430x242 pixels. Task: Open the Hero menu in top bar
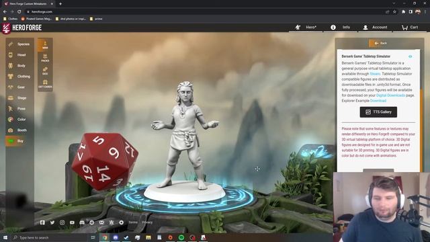[x=306, y=28]
